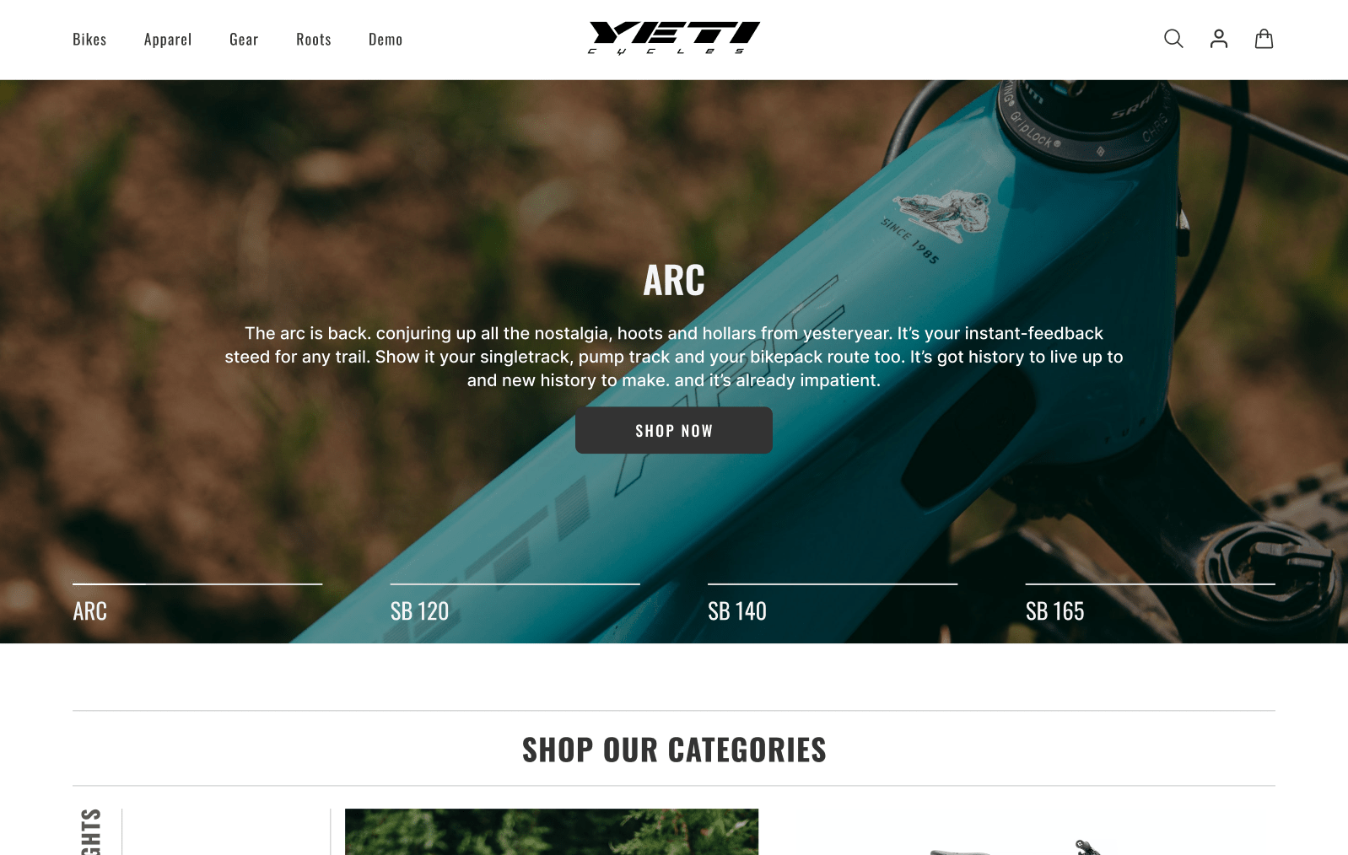Select the SB 140 slide tab
1348x855 pixels.
tap(737, 611)
